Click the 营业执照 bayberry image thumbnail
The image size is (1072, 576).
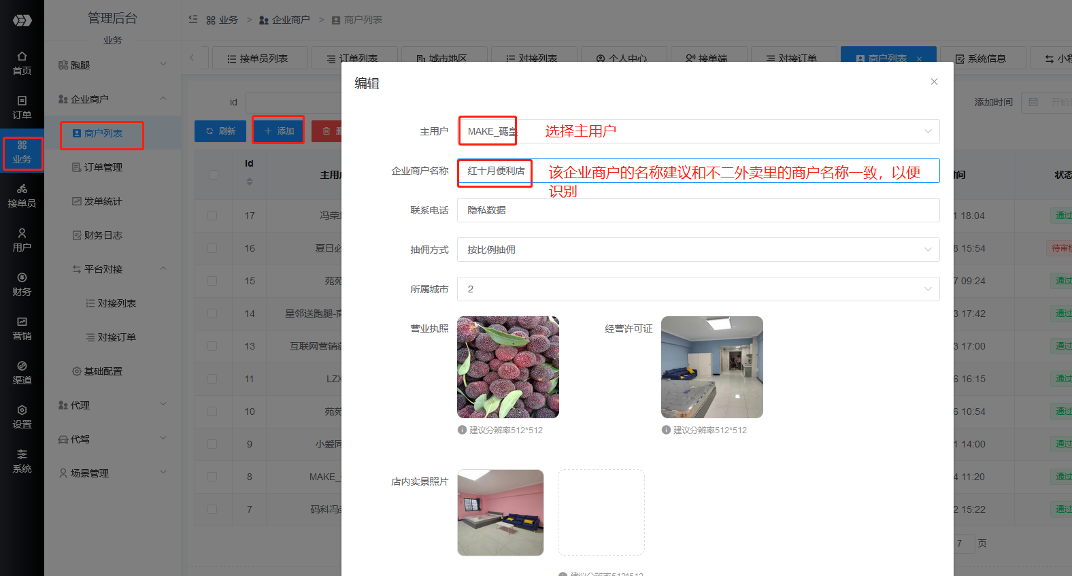coord(508,367)
